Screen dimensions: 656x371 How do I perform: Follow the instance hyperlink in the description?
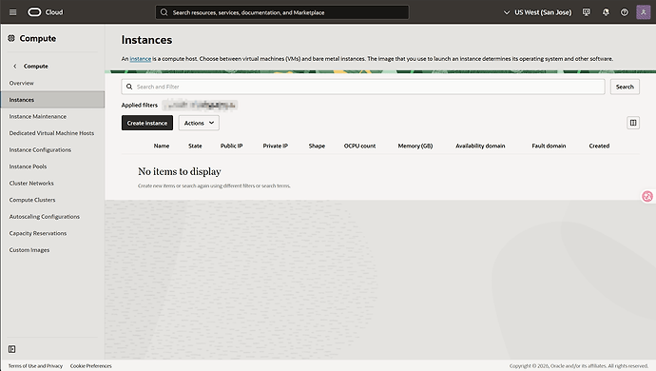click(x=140, y=59)
